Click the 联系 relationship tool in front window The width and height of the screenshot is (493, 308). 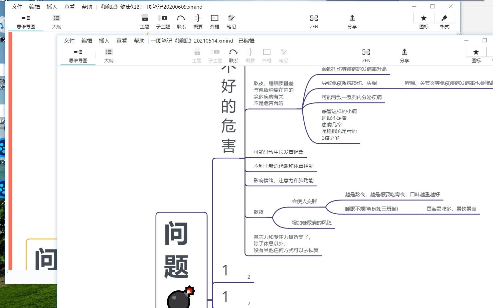(x=234, y=56)
